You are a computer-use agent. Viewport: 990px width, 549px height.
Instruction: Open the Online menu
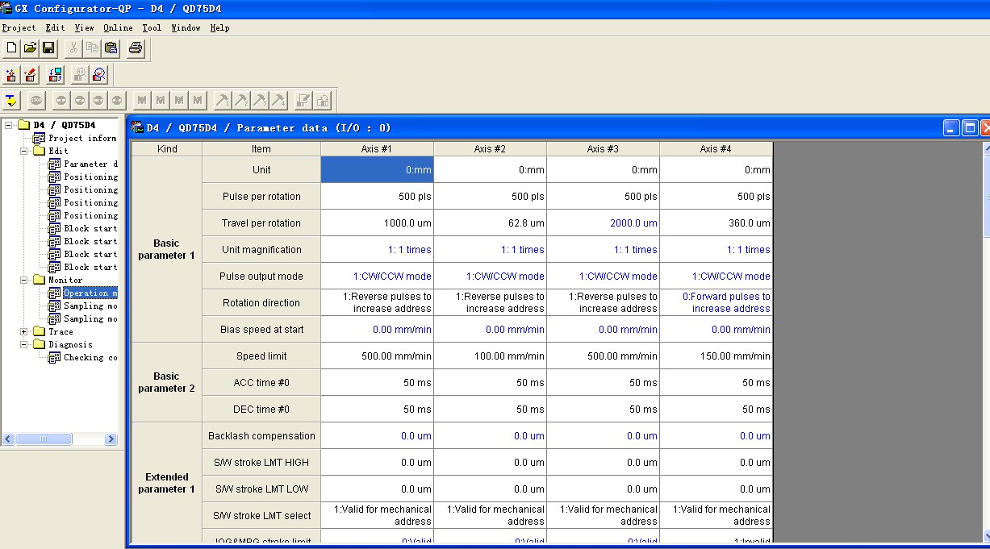pos(118,27)
